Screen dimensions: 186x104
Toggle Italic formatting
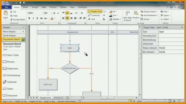click(x=33, y=18)
